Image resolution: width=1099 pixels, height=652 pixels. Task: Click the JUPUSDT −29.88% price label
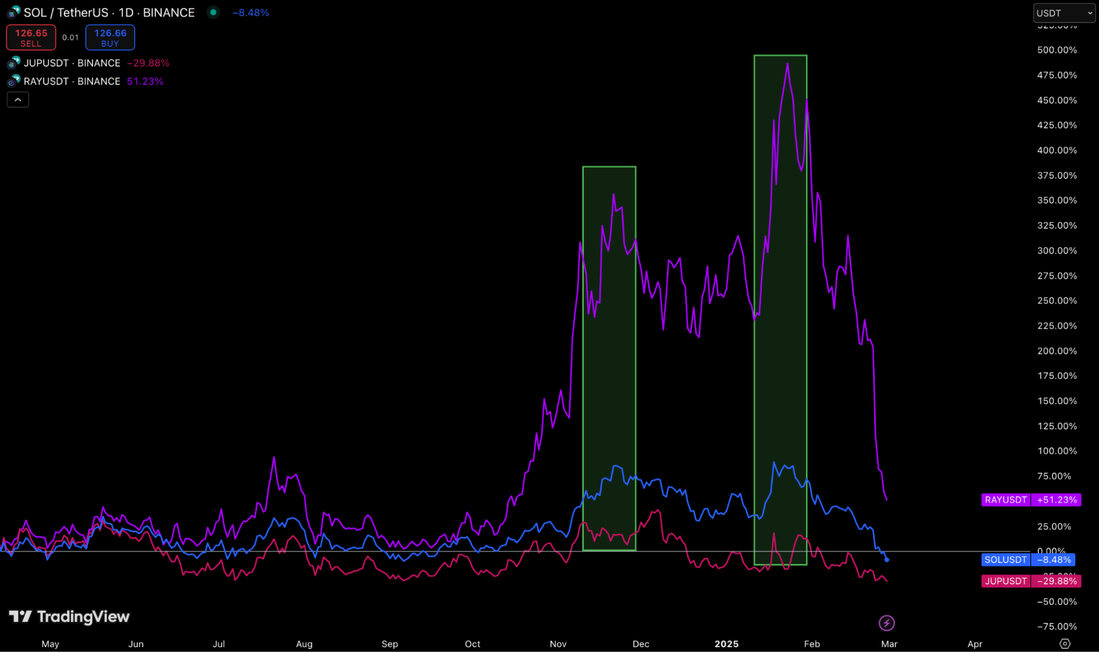1031,581
